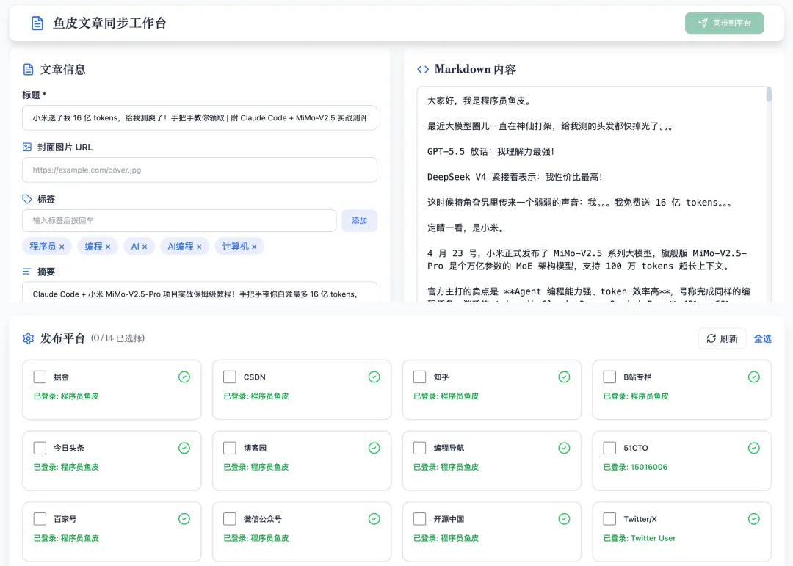Image resolution: width=793 pixels, height=566 pixels.
Task: Click the green status checkmark on CSDN card
Action: [374, 377]
